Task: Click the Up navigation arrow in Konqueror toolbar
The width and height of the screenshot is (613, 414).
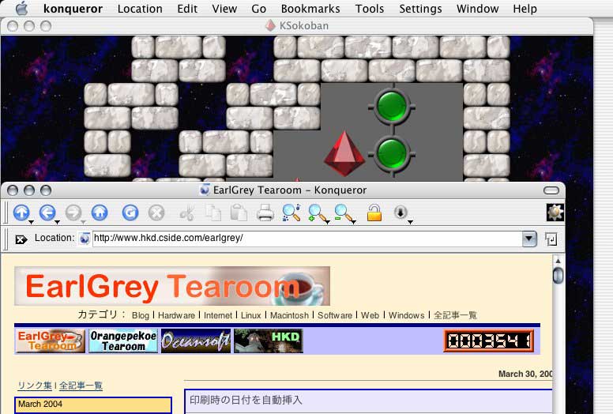Action: [21, 213]
